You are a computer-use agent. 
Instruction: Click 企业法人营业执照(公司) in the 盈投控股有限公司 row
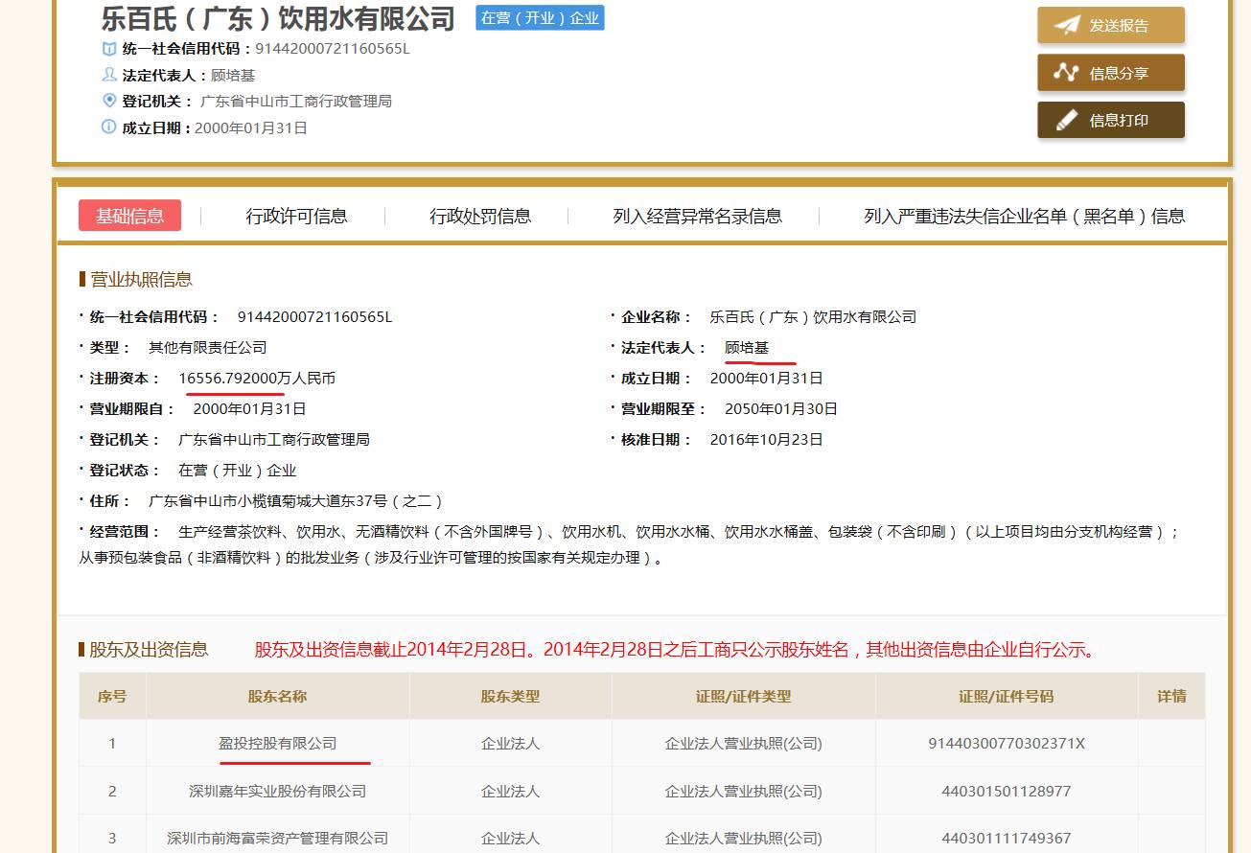[x=744, y=744]
